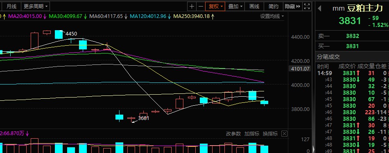389x153 pixels.
Task: Close the volume indicator sub-panel
Action: tap(285, 134)
